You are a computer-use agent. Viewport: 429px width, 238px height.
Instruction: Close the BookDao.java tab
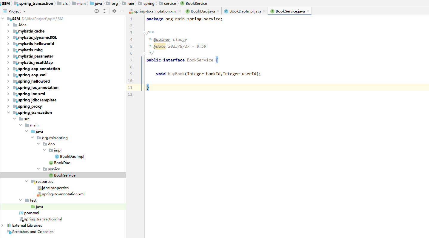pos(218,11)
